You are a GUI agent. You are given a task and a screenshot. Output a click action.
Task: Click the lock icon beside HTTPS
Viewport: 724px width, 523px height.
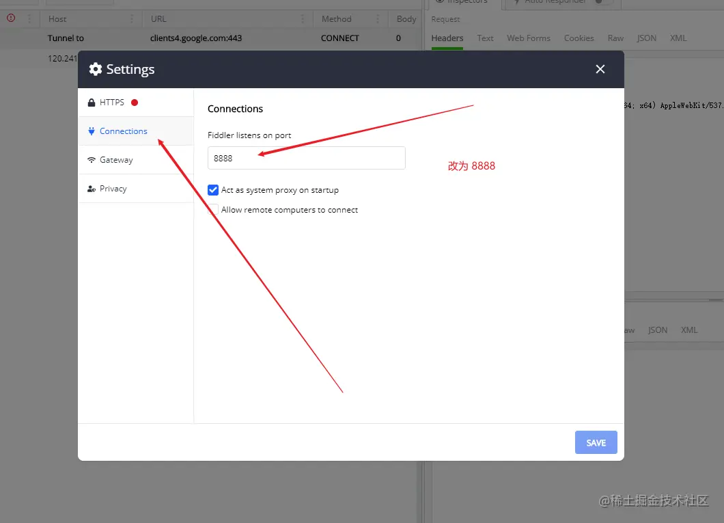click(x=92, y=103)
